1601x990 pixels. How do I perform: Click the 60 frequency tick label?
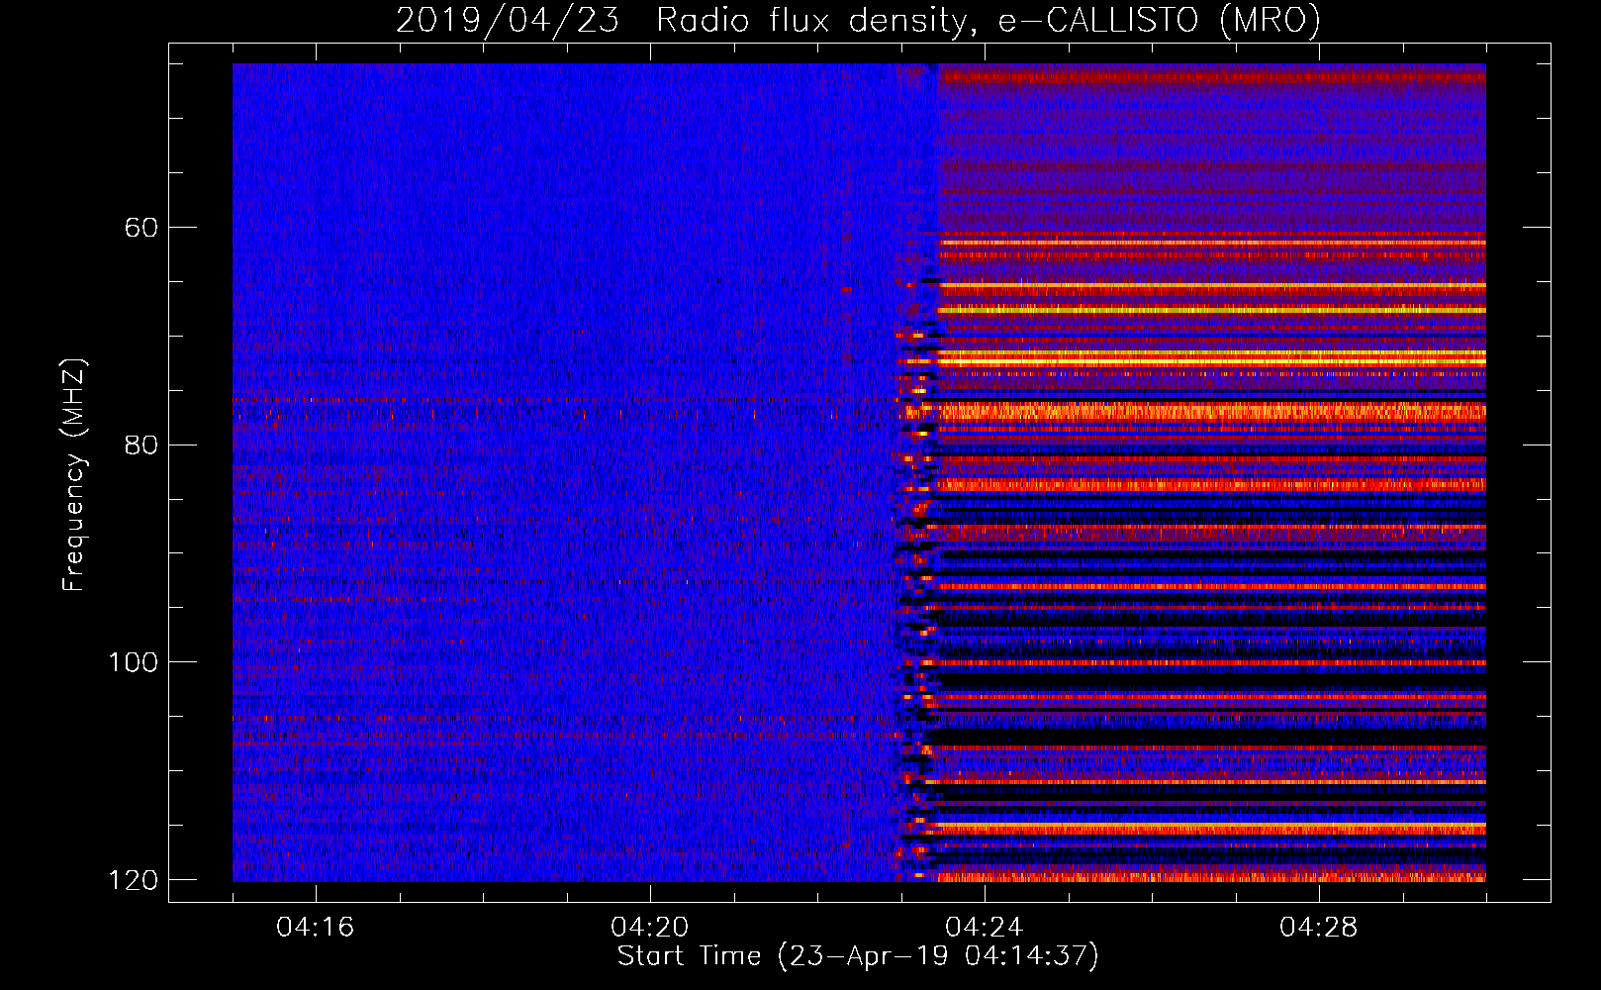coord(141,228)
